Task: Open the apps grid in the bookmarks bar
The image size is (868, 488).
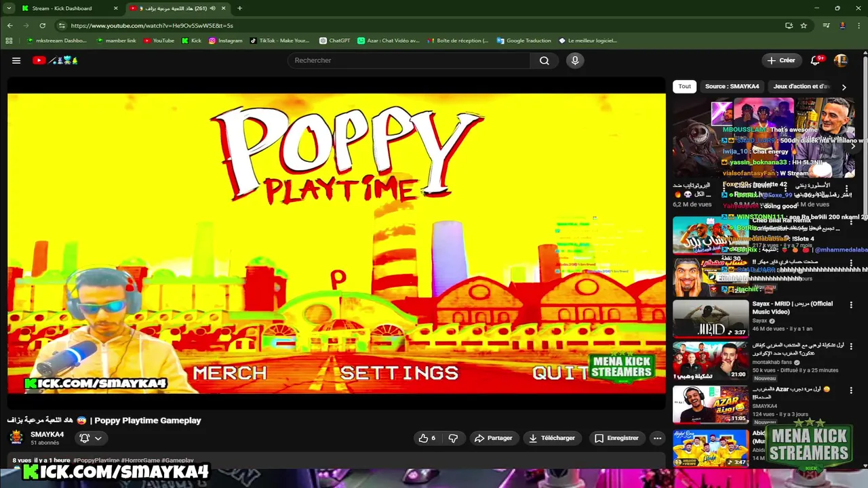Action: click(9, 41)
